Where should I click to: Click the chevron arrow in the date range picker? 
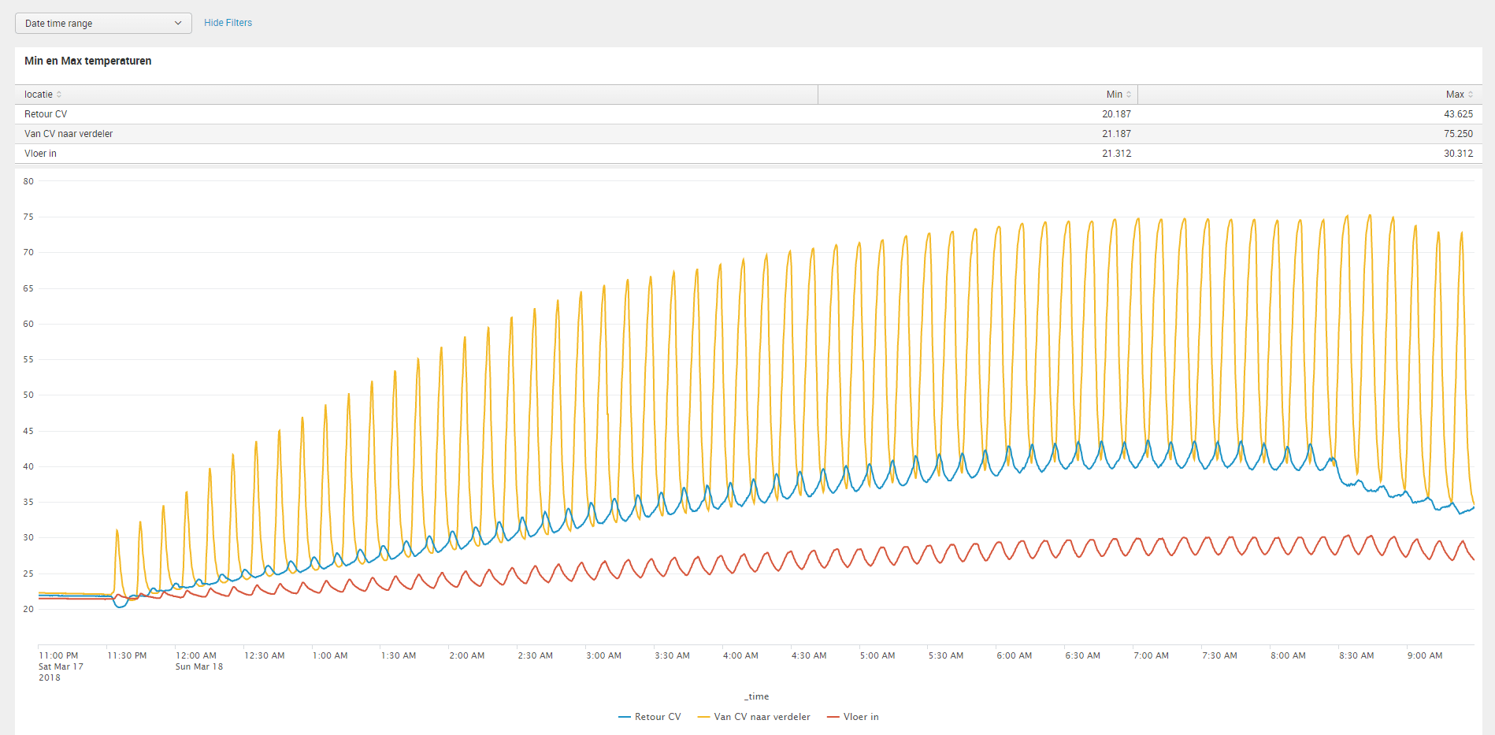178,24
